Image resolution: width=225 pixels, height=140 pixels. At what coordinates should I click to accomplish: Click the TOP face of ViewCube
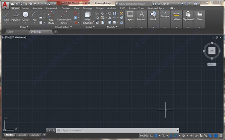212,50
